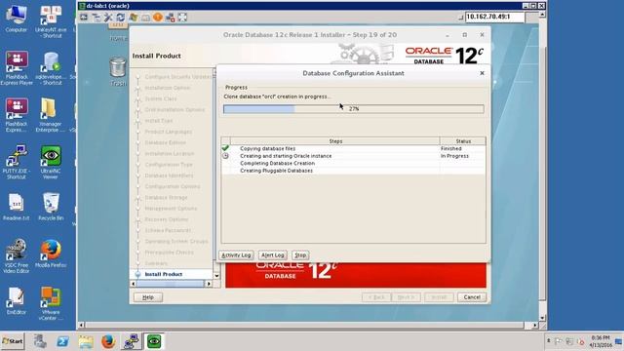Open PowerShell from the Windows taskbar
This screenshot has width=624, height=351.
(x=62, y=341)
